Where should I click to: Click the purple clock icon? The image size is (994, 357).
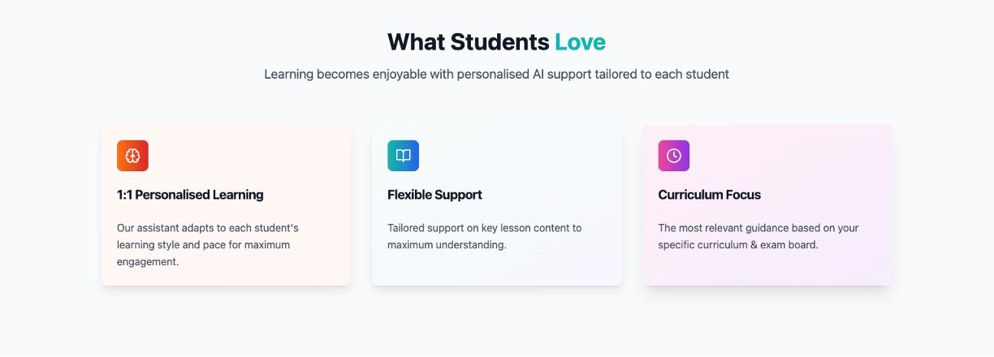pyautogui.click(x=673, y=156)
